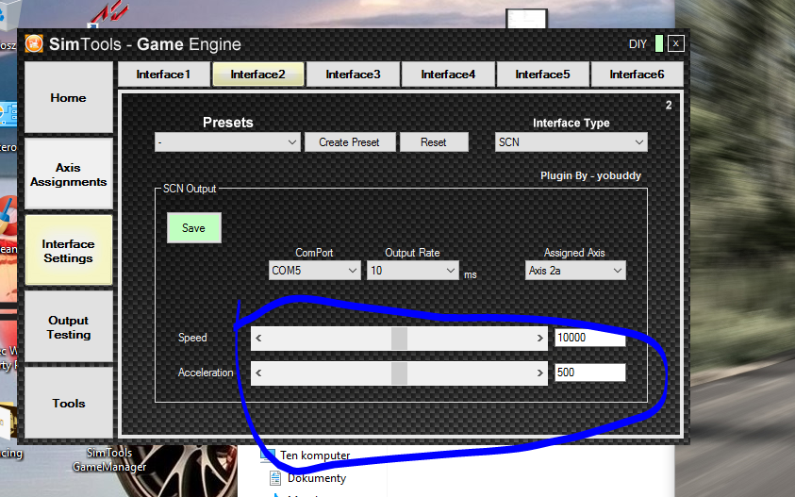This screenshot has height=497, width=795.
Task: Click the Reset button
Action: click(434, 142)
